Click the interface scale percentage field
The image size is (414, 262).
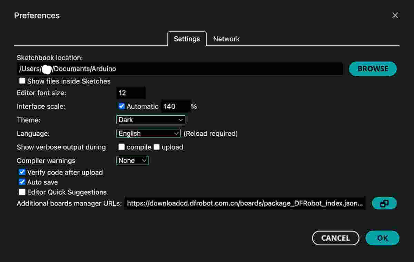tap(176, 106)
